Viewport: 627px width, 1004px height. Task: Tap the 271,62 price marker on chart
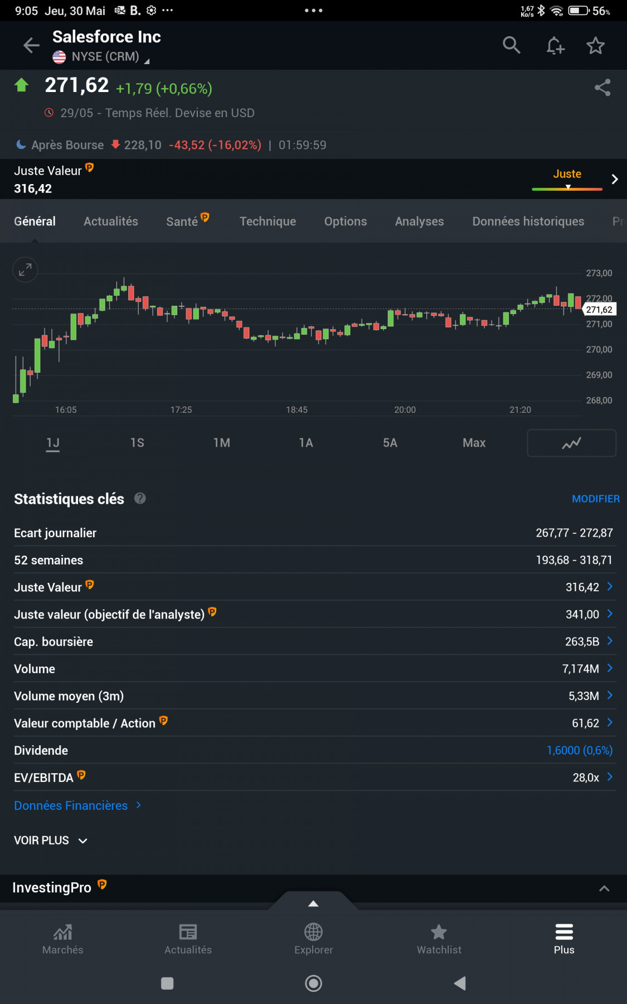tap(599, 310)
